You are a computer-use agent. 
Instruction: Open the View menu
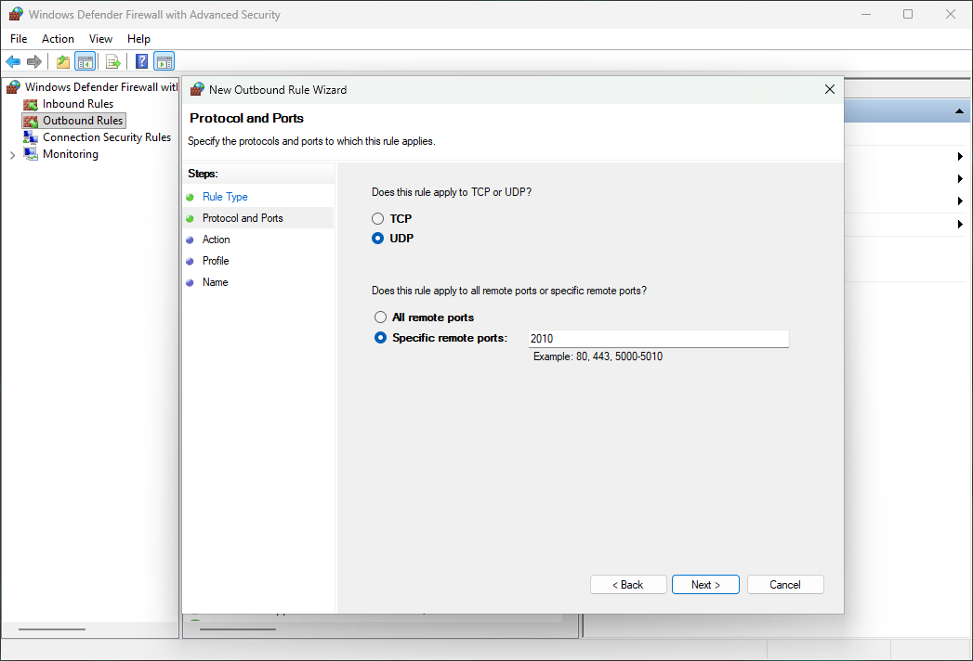coord(100,39)
